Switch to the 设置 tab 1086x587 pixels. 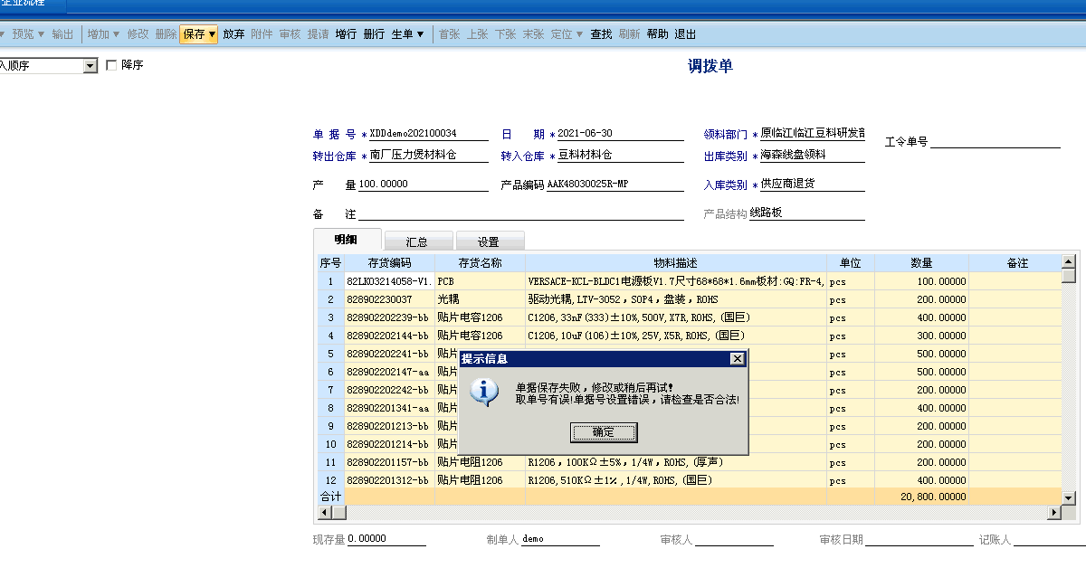tap(489, 241)
